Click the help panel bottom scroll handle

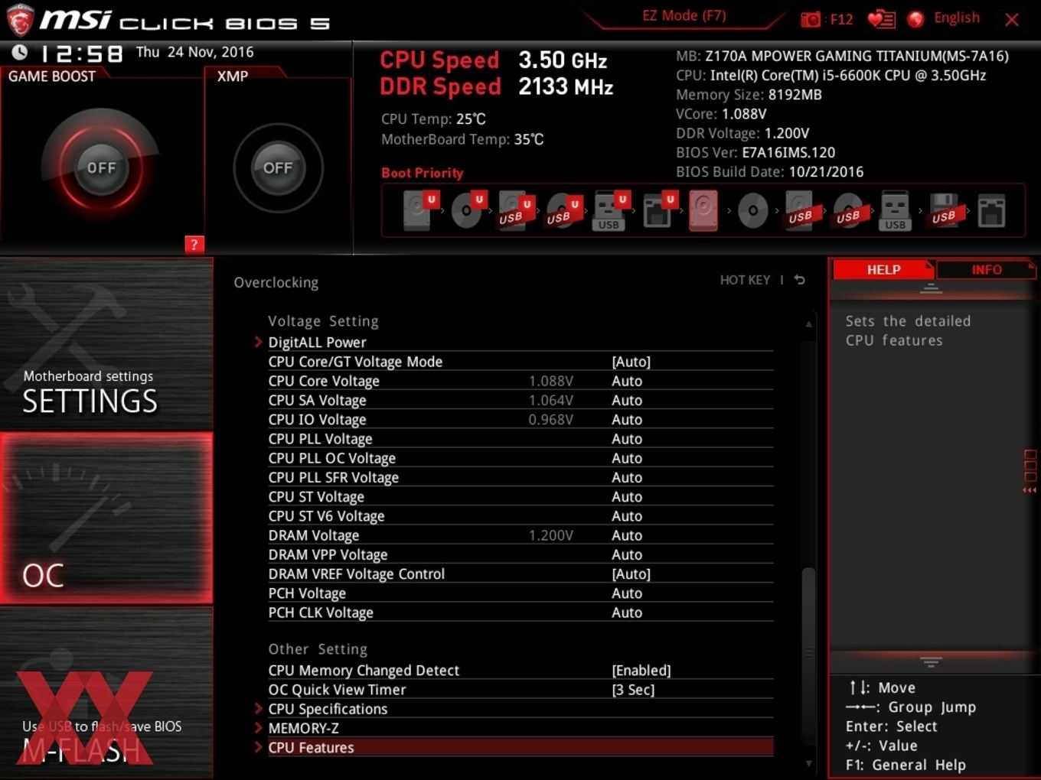coord(931,661)
